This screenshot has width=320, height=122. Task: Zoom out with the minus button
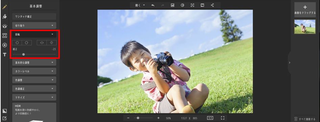tap(128, 118)
